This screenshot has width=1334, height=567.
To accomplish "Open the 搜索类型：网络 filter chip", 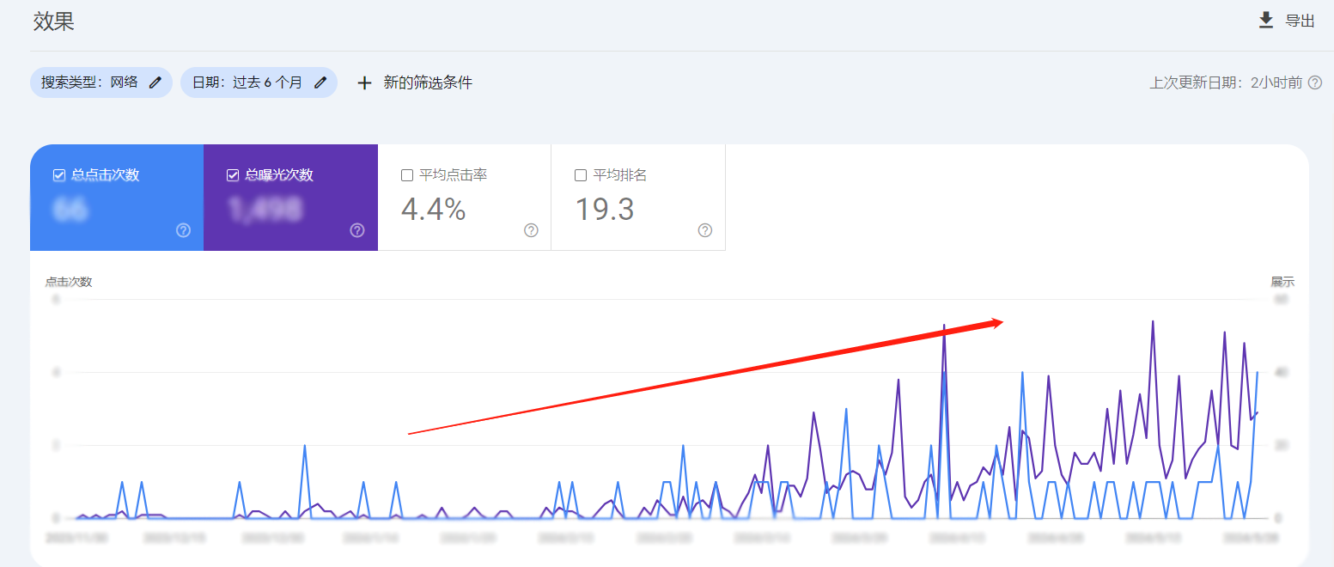I will click(x=89, y=82).
